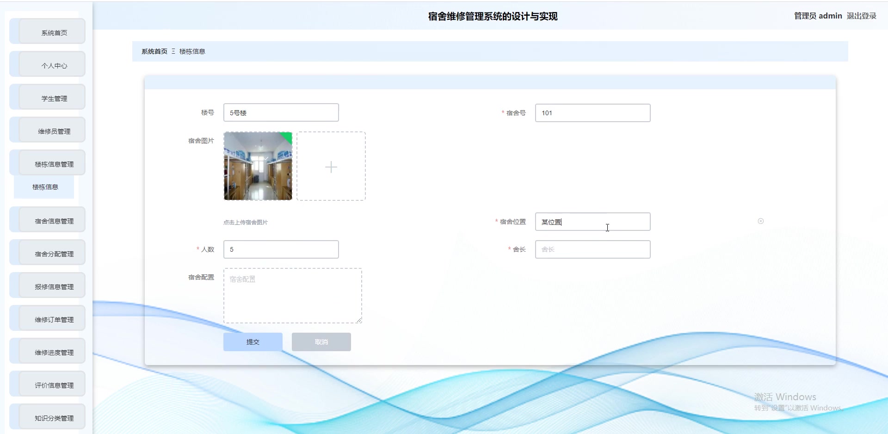Expand the 楼栋信息管理 sidebar section
Screen dimensions: 888x434
coord(47,162)
